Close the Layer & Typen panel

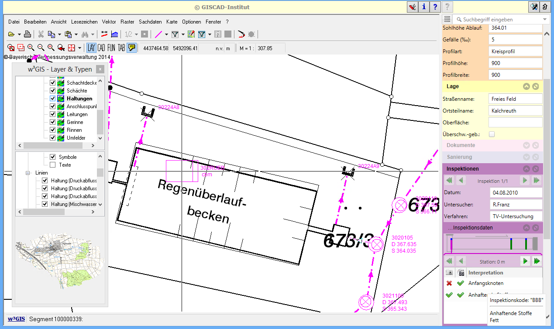pyautogui.click(x=100, y=69)
